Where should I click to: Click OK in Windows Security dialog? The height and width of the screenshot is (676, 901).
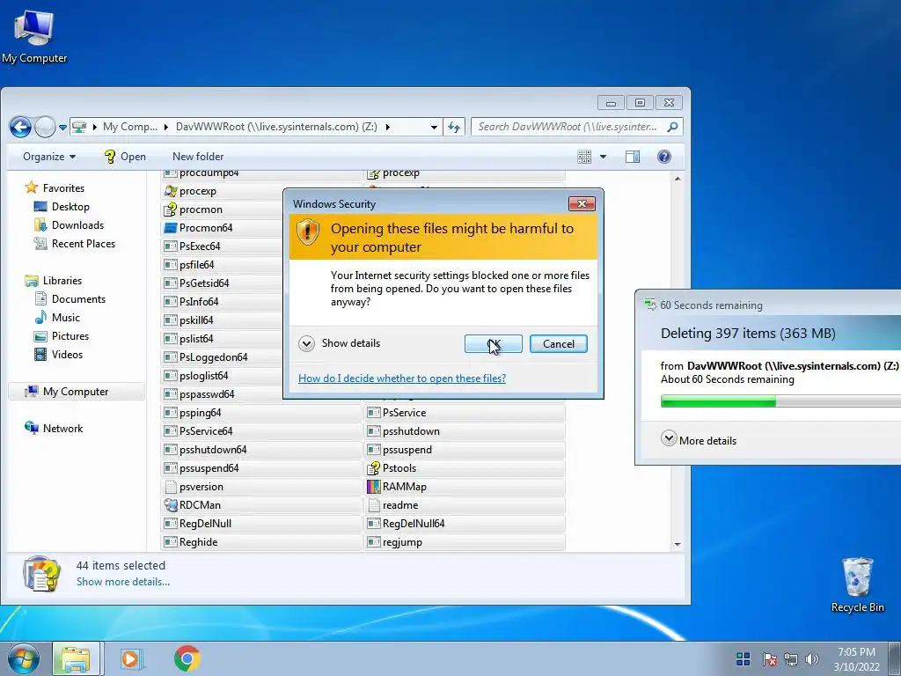[493, 344]
